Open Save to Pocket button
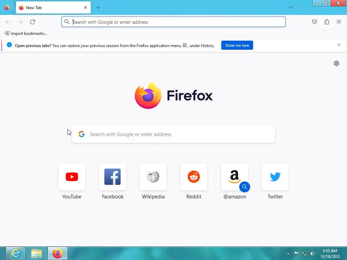 point(314,22)
